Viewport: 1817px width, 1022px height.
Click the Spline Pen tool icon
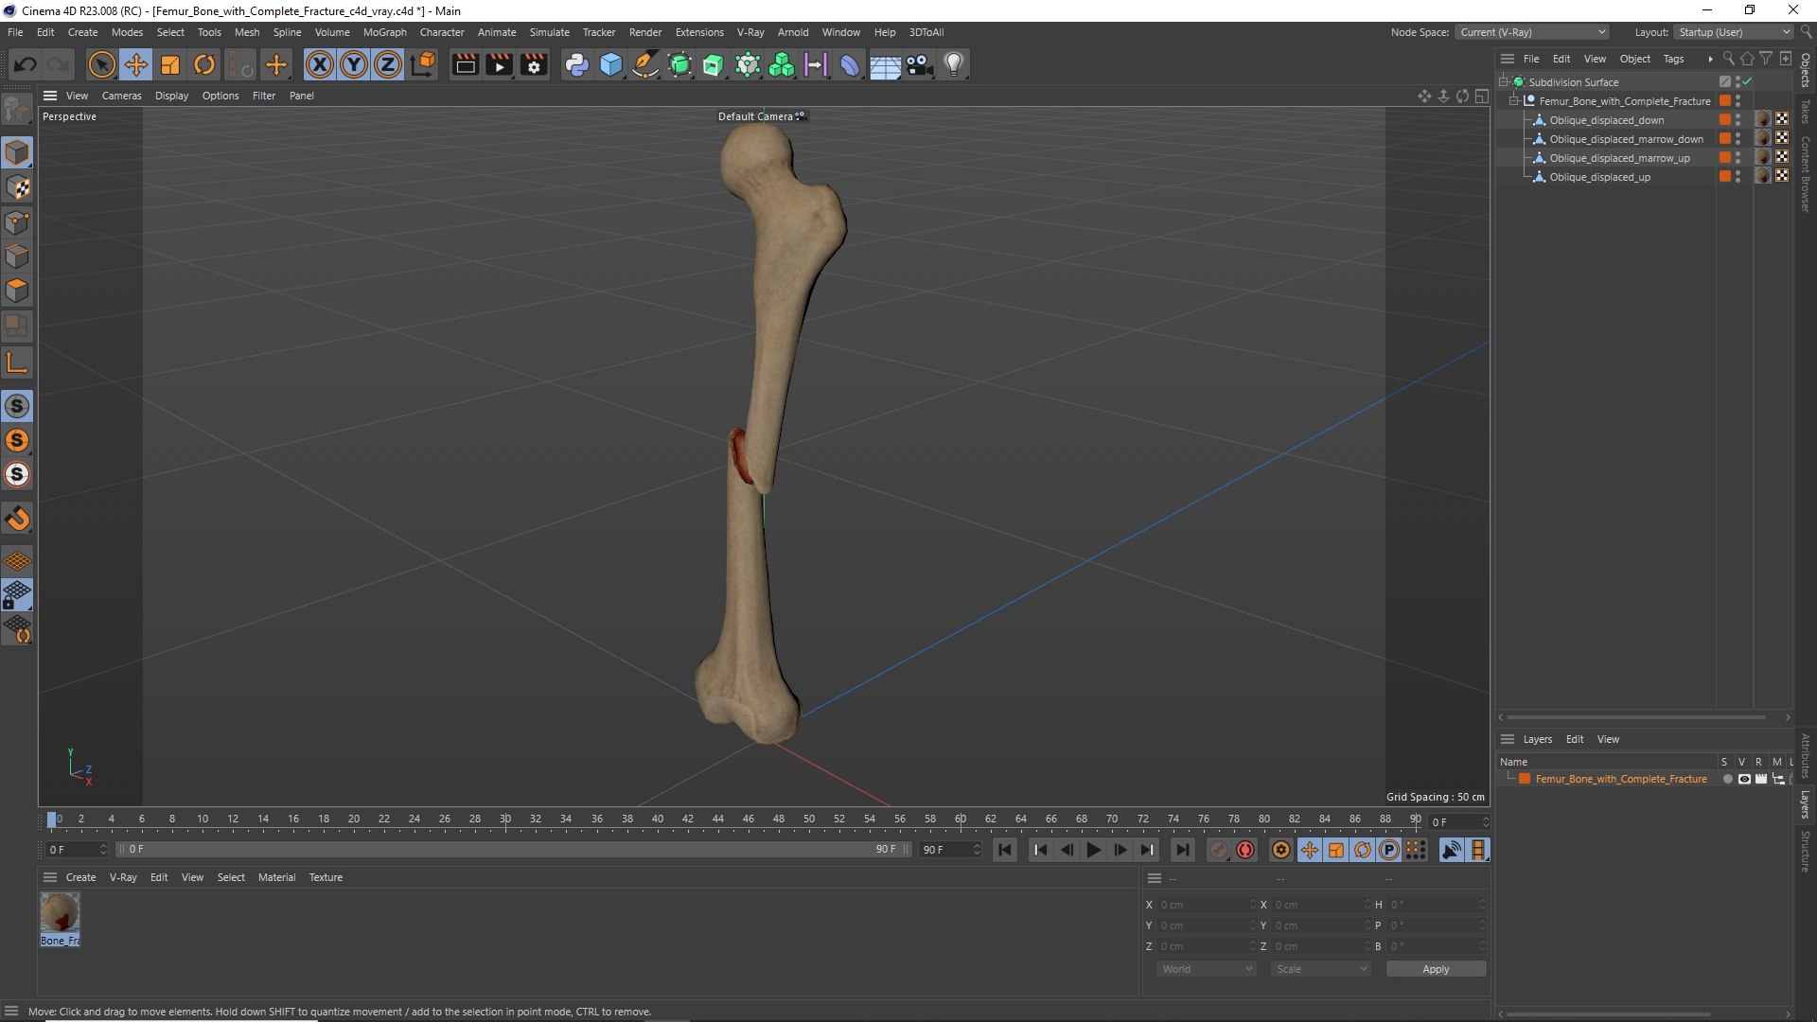645,64
